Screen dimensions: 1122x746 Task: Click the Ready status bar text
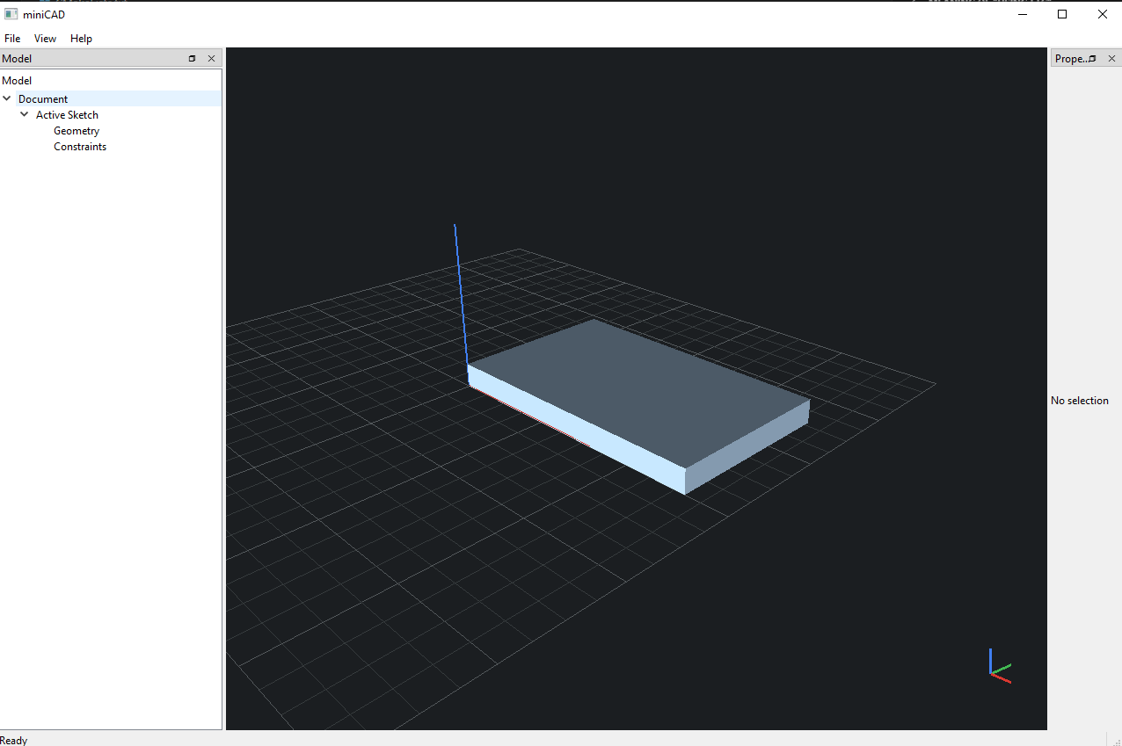click(x=14, y=740)
